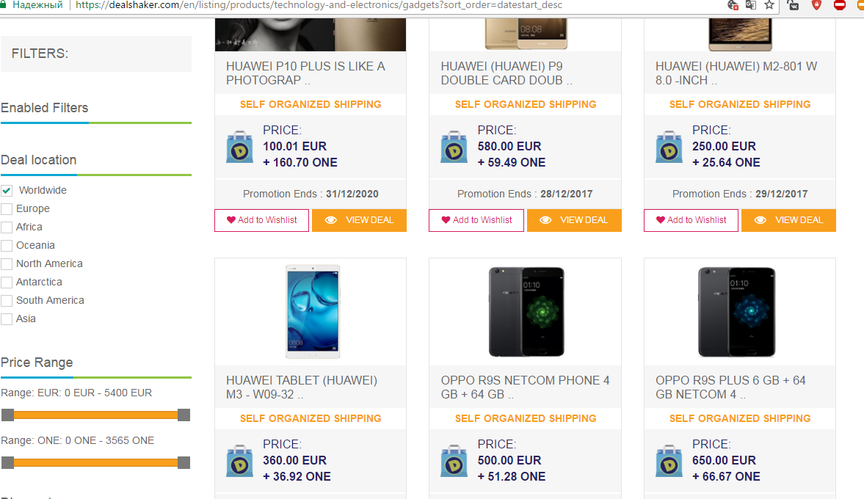Click the bookmark star icon
The image size is (864, 499).
point(769,4)
